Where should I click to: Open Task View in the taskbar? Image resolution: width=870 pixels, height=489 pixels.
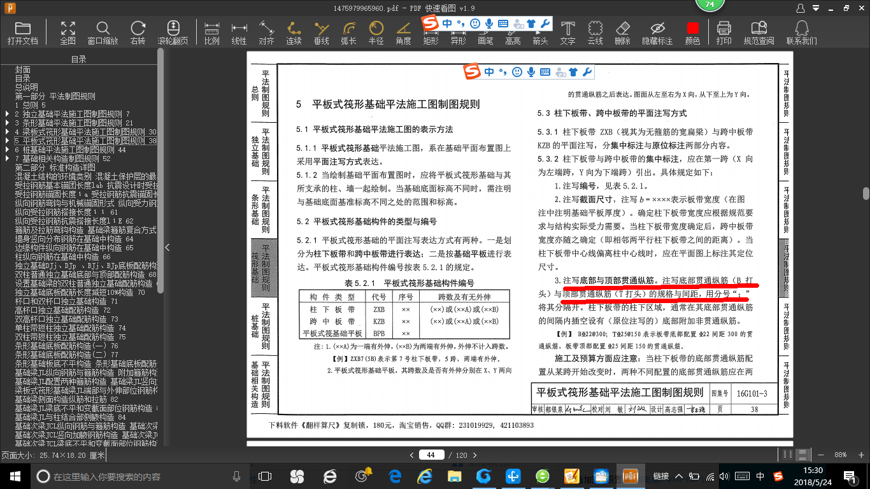(265, 476)
